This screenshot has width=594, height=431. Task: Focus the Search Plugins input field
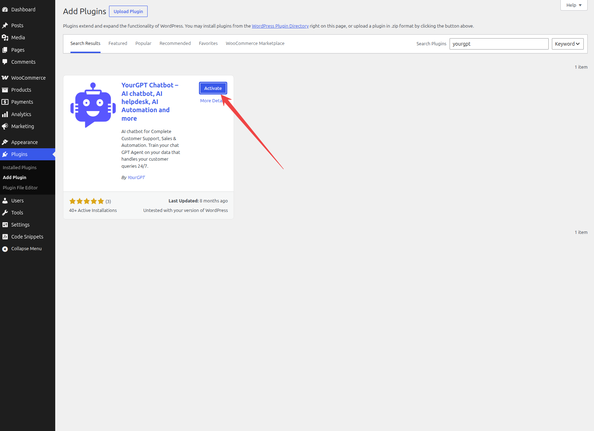pos(499,44)
